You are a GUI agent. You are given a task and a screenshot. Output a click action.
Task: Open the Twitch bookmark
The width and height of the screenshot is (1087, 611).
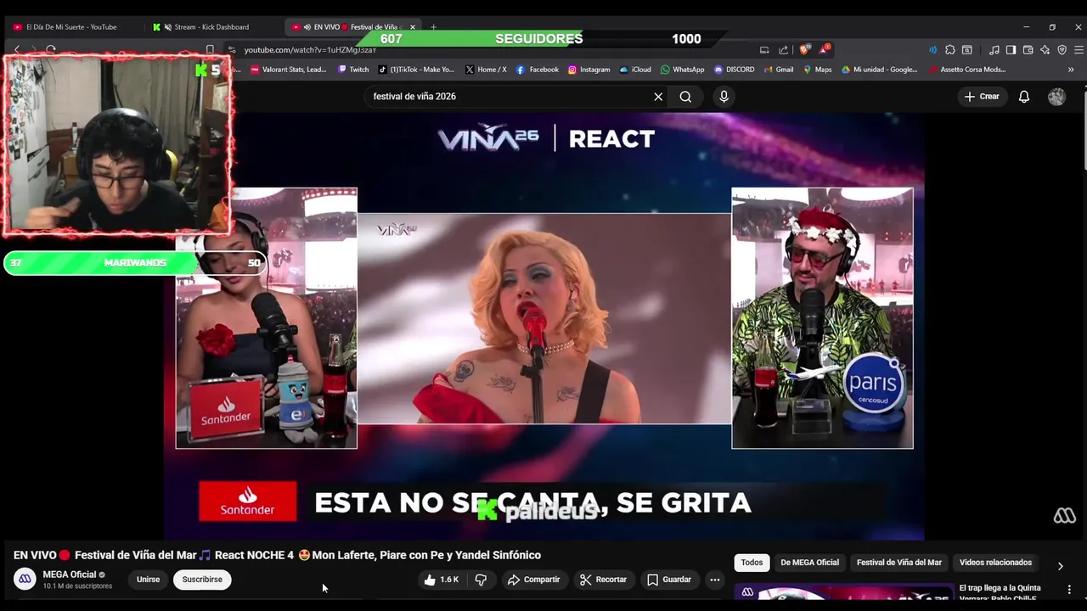tap(353, 70)
